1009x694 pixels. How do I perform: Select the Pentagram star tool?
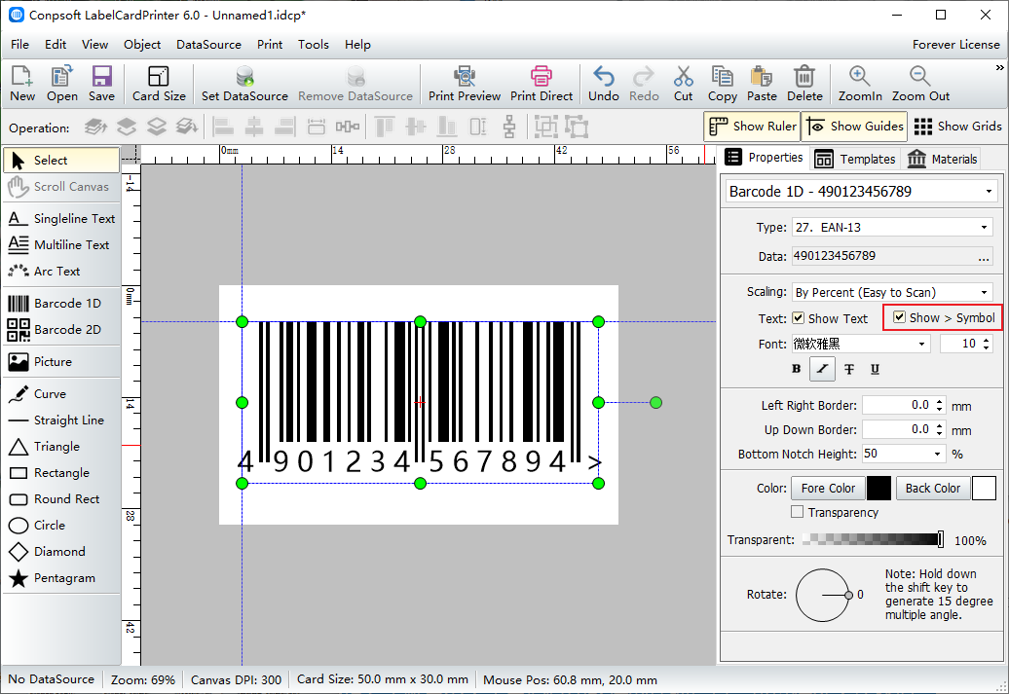[x=61, y=578]
